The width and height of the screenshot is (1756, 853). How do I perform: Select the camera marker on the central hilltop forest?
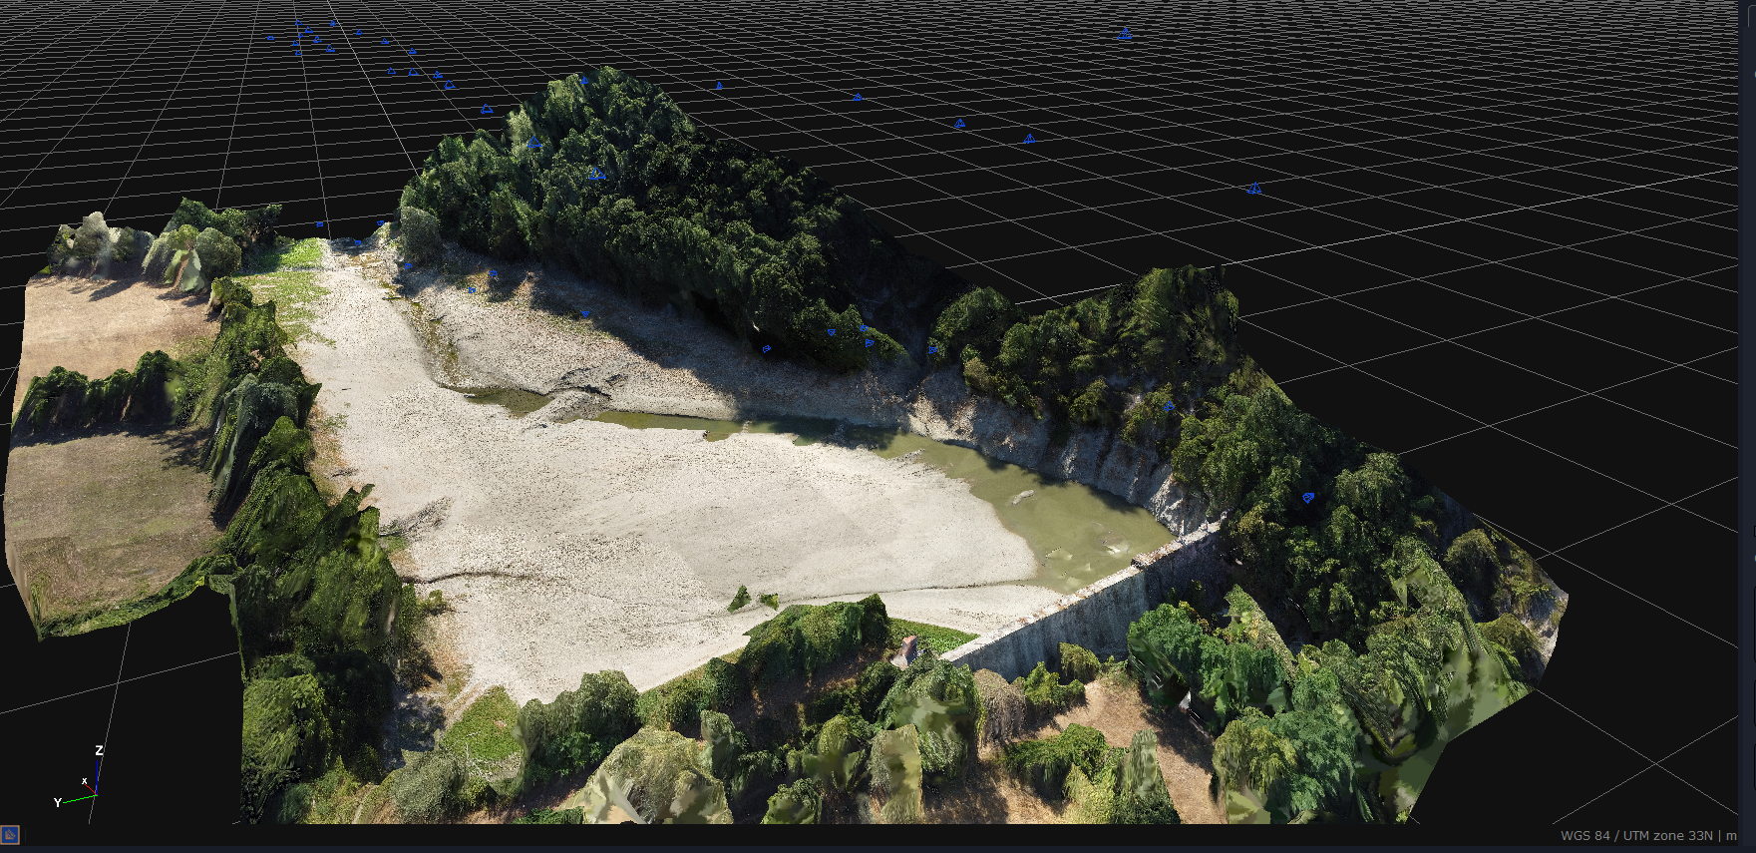coord(596,174)
